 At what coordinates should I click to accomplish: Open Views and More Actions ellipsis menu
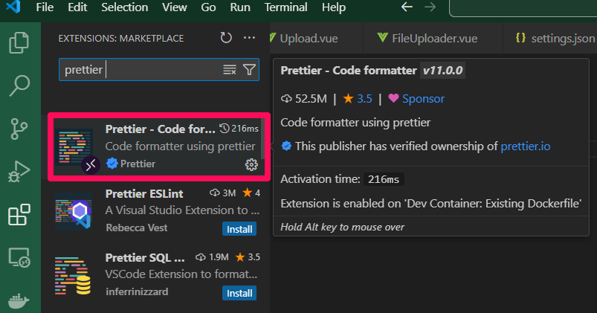click(249, 38)
